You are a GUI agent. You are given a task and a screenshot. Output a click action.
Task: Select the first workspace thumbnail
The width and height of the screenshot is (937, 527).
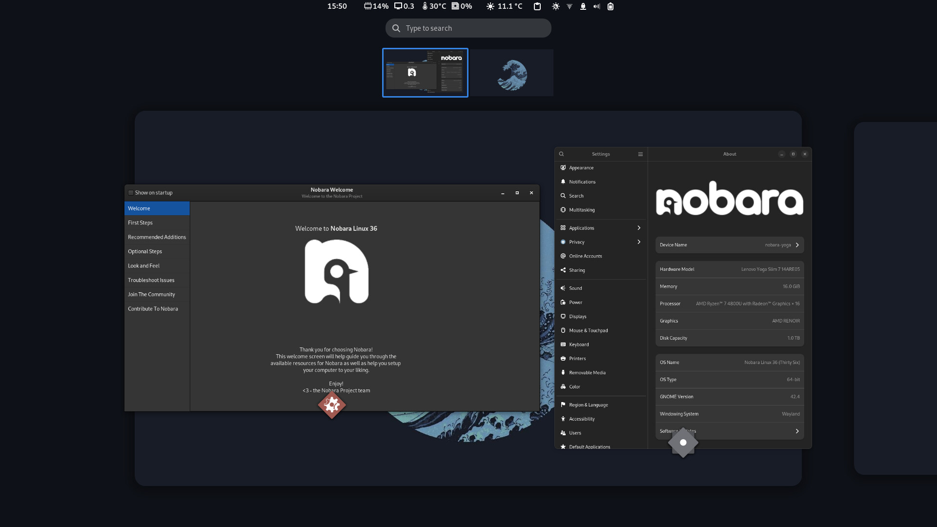point(425,73)
